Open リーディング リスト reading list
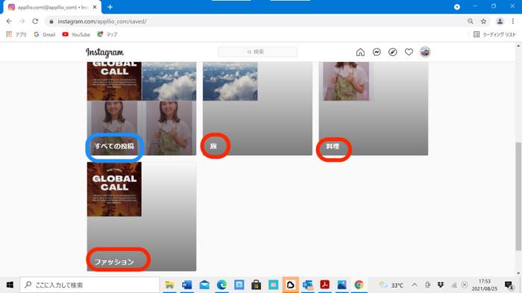Screen dimensions: 522x293 pos(494,34)
